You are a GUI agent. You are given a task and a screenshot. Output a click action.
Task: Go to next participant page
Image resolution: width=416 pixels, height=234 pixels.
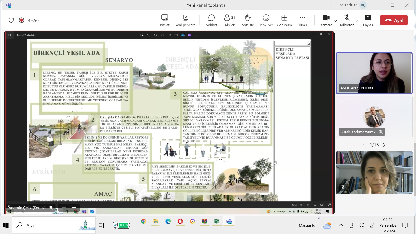click(384, 145)
